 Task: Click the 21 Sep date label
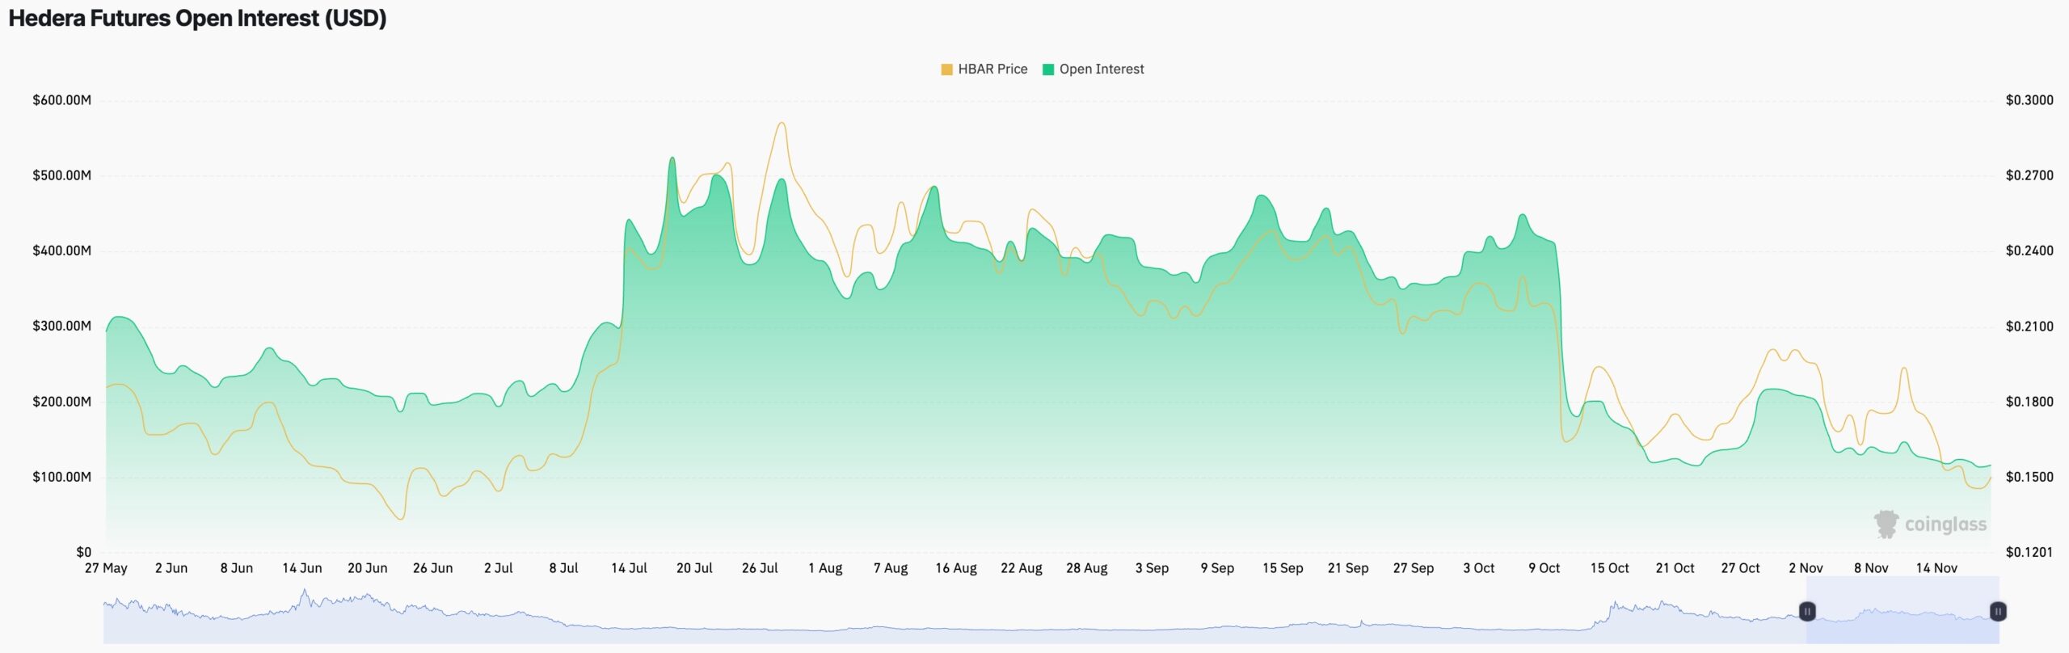(x=1348, y=568)
